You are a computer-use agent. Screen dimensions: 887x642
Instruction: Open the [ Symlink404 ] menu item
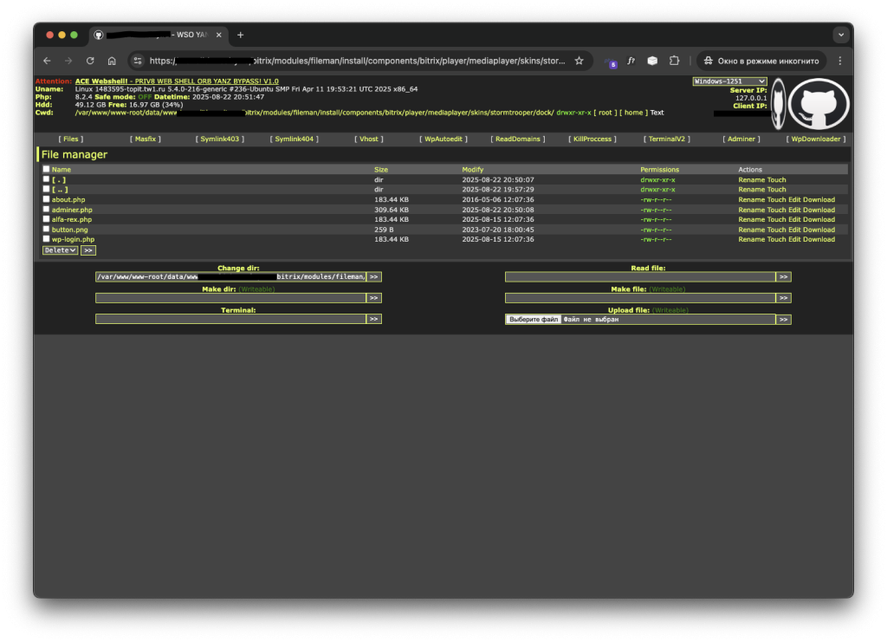[x=295, y=139]
